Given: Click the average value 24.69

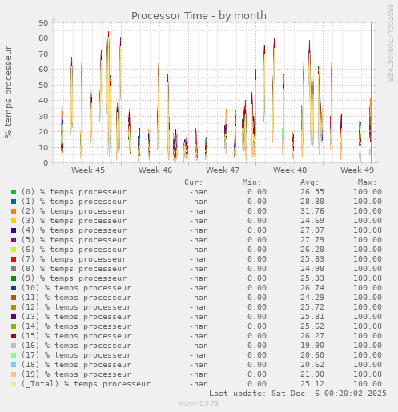Looking at the screenshot, I should tap(312, 221).
